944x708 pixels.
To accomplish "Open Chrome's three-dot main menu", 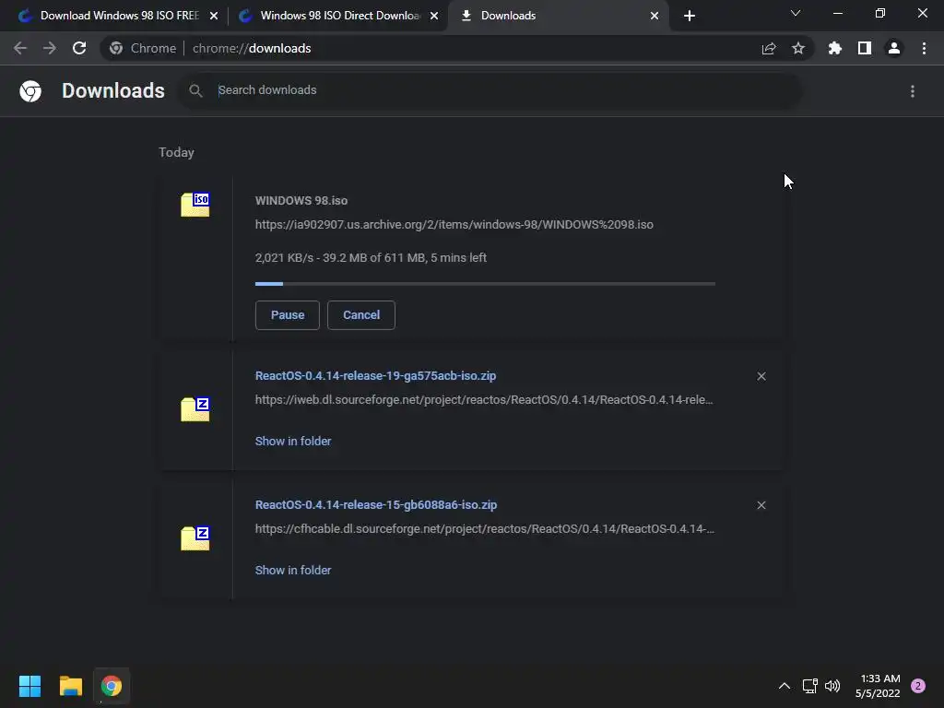I will click(924, 48).
